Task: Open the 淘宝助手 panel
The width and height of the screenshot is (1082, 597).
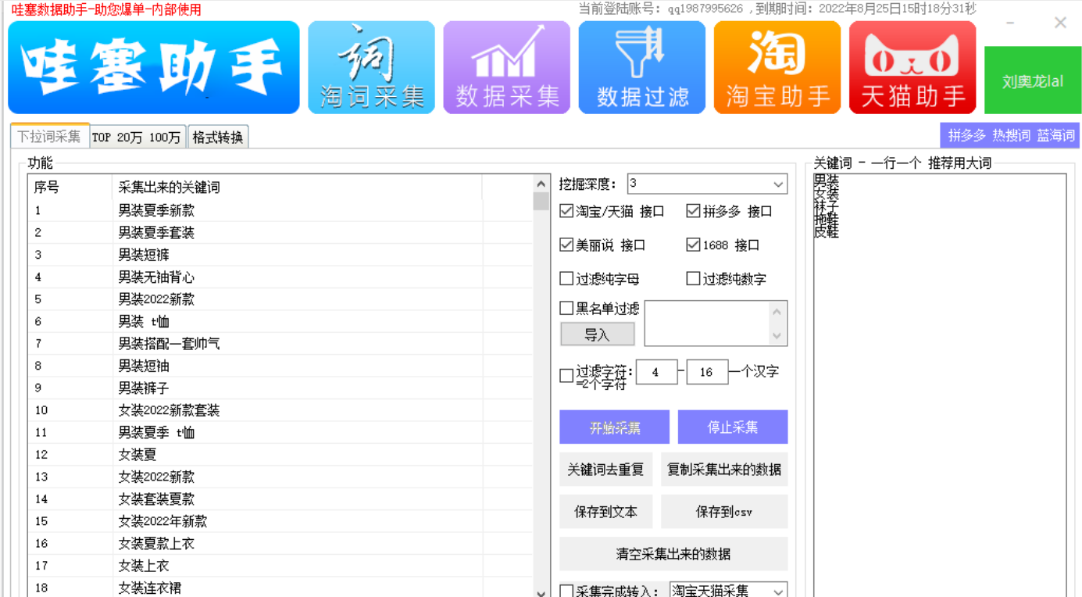Action: (x=777, y=66)
